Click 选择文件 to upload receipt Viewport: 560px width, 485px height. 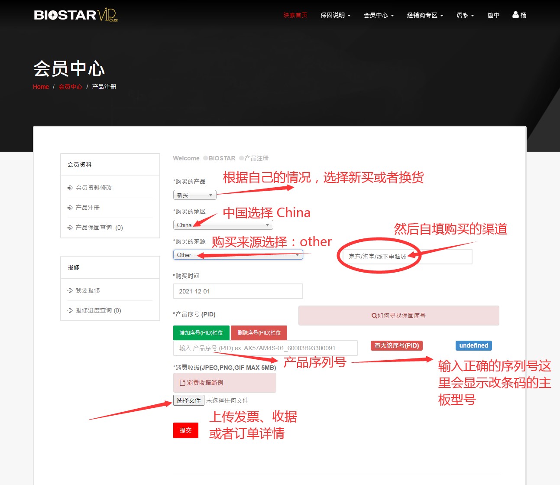pos(188,400)
